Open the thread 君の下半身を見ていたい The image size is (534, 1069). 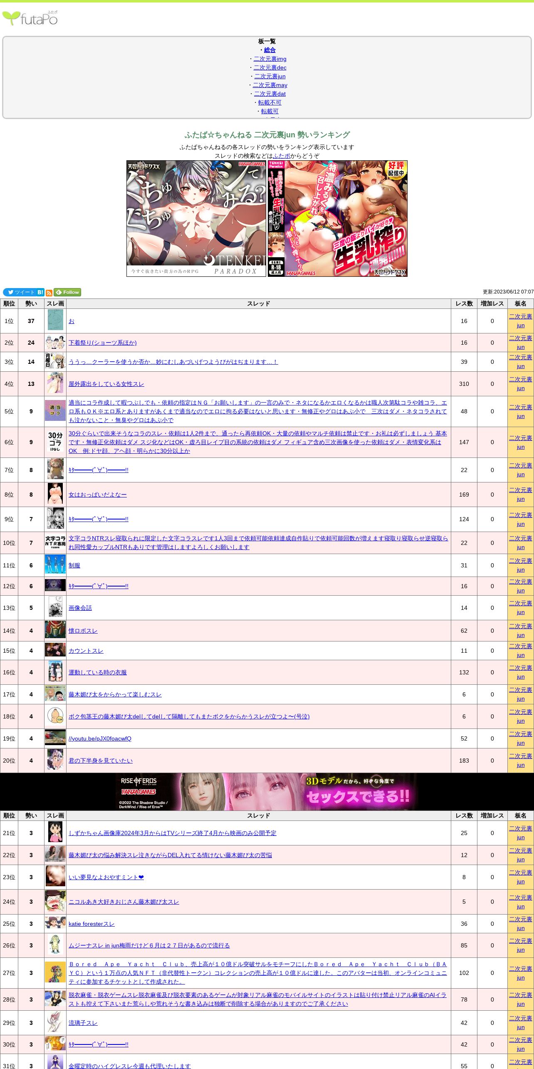(101, 761)
